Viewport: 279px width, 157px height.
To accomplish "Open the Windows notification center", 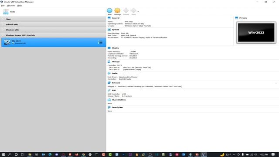I will 273,154.
